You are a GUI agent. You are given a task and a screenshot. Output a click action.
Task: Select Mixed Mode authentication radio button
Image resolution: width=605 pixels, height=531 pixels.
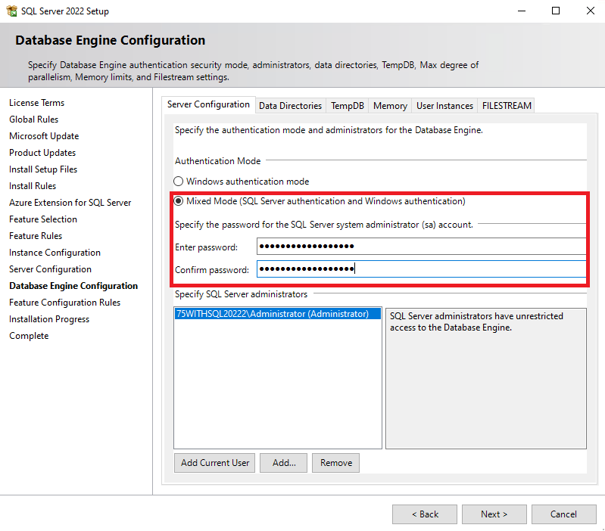coord(178,200)
